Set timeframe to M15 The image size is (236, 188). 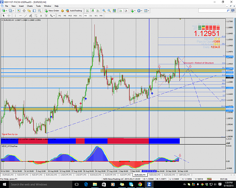click(70, 15)
